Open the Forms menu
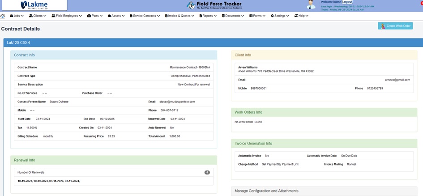Viewport: 423px width, 196px height. coord(257,16)
